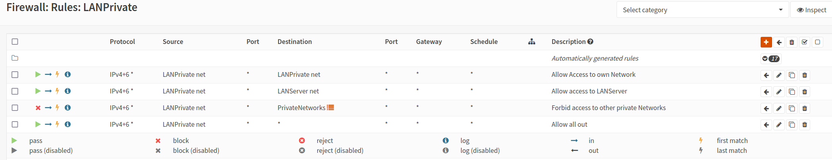Toggle the red block icon on PrivateNetworks rule
Screen dimensions: 832x160
[x=38, y=108]
